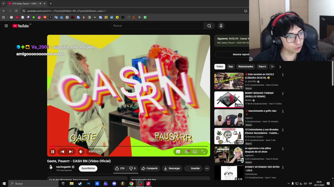Select the Todos filter chip
Viewport: 334px width, 187px height.
pos(220,66)
